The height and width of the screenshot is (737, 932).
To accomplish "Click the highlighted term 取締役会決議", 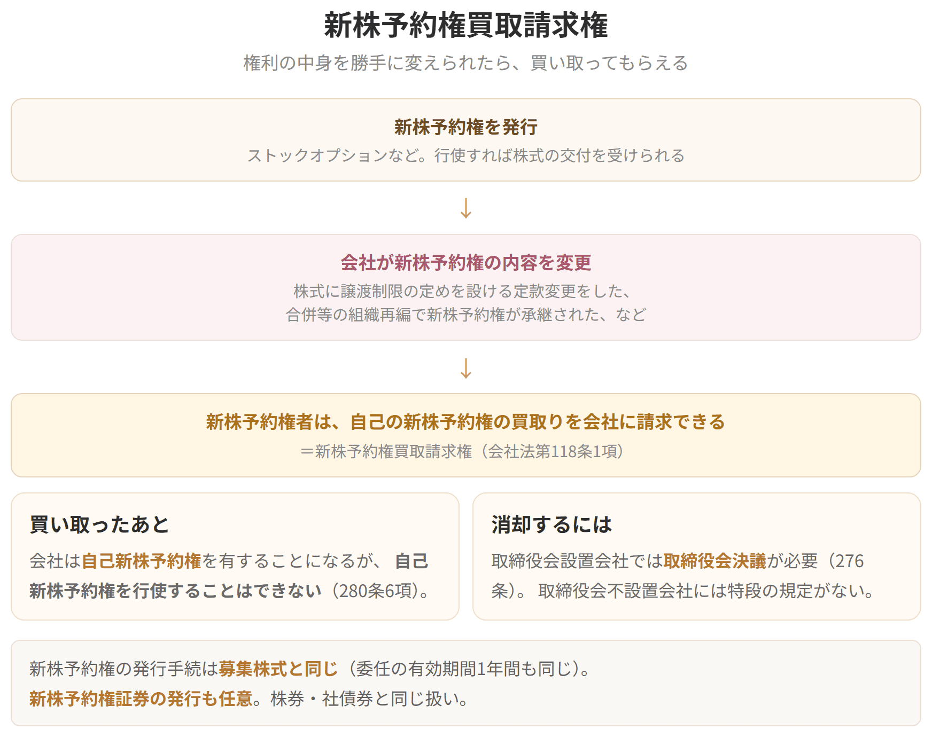I will coord(714,561).
